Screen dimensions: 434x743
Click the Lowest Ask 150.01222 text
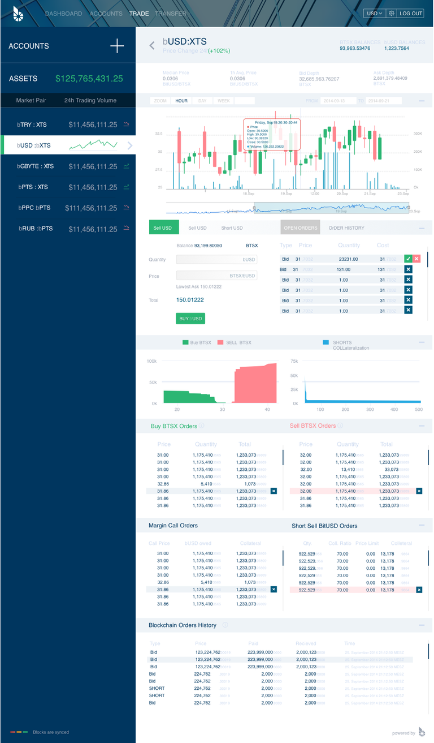[199, 287]
